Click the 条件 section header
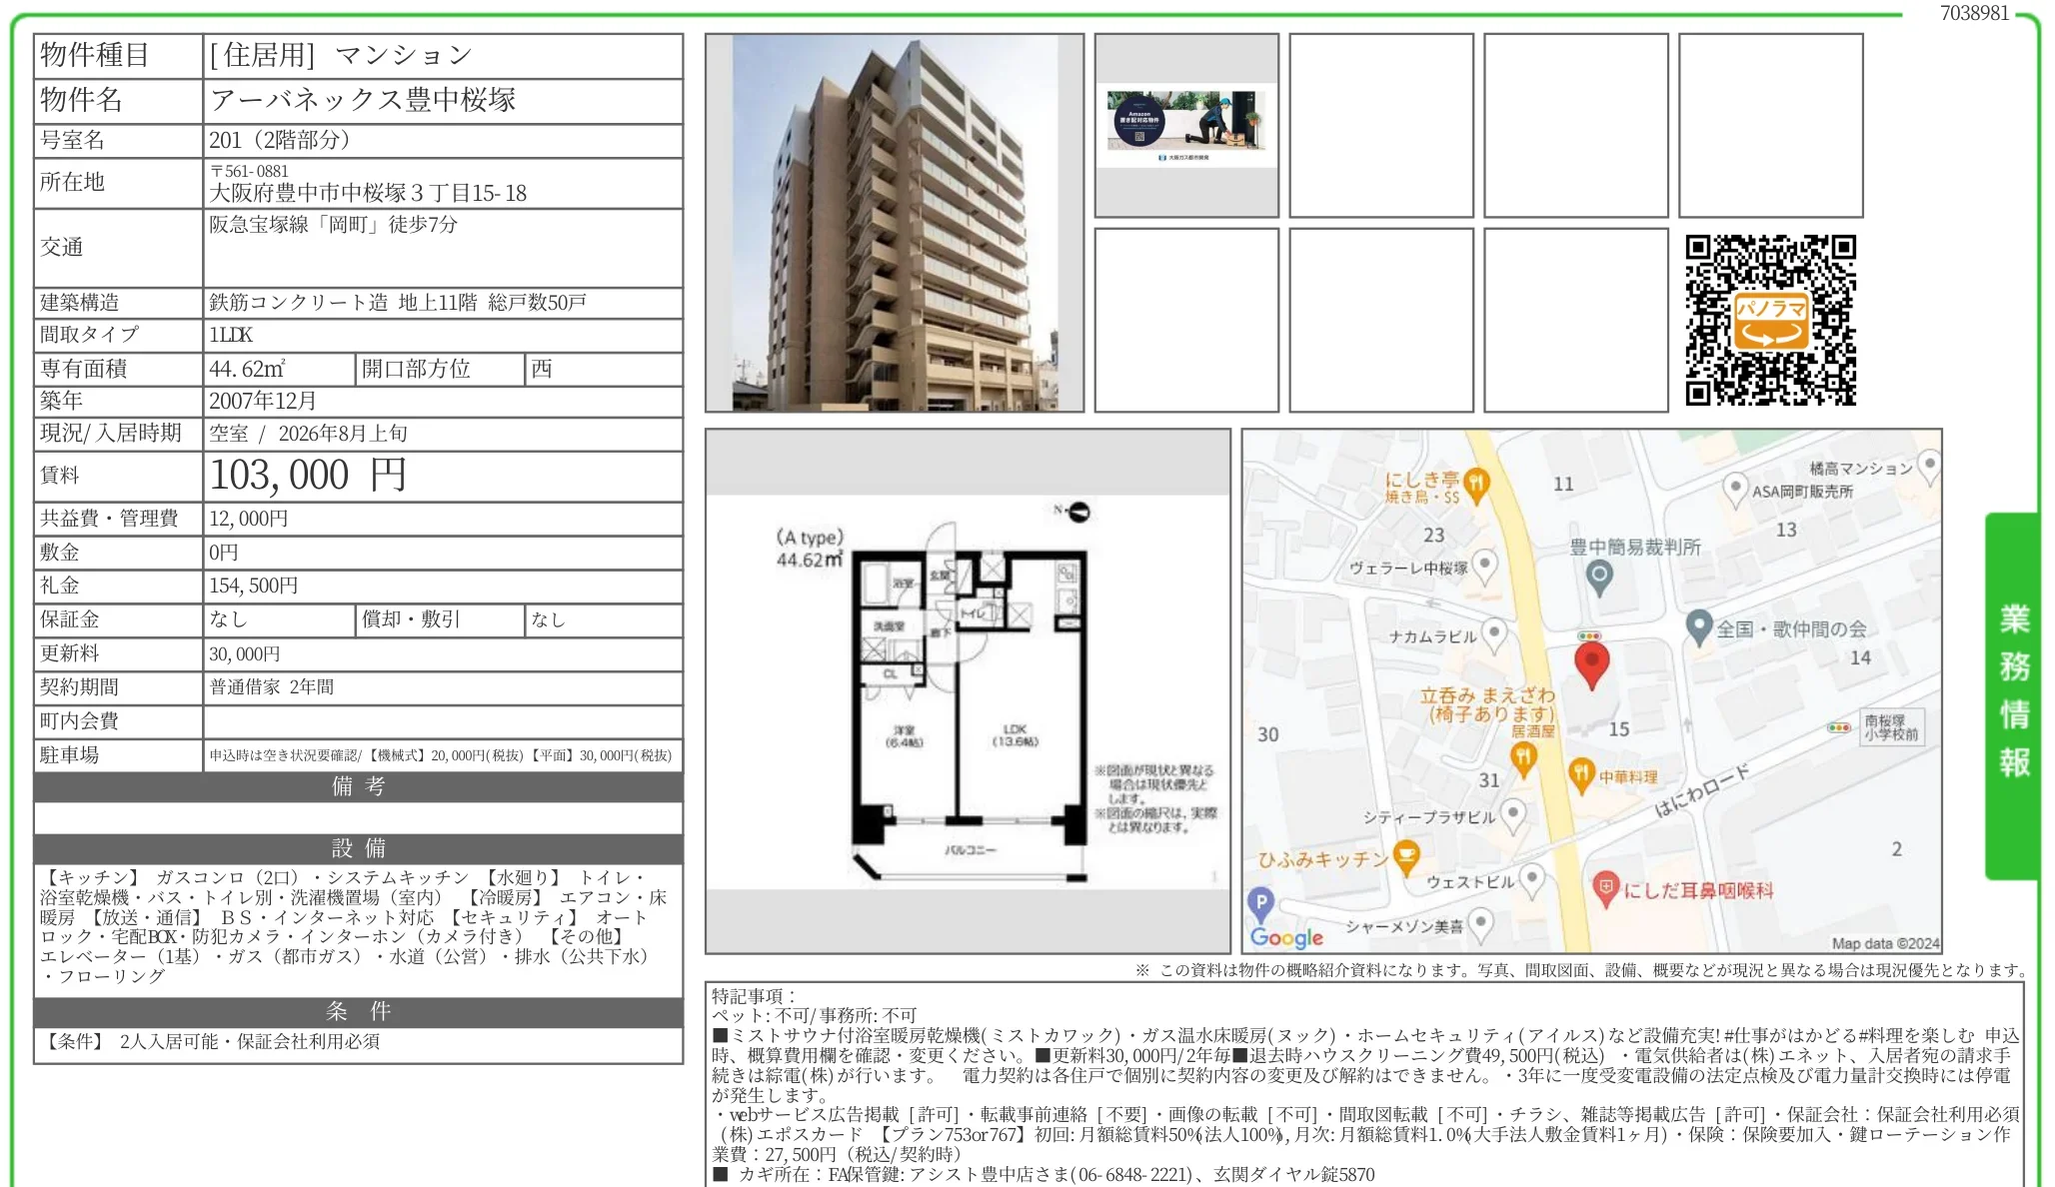Image resolution: width=2055 pixels, height=1187 pixels. [358, 1011]
